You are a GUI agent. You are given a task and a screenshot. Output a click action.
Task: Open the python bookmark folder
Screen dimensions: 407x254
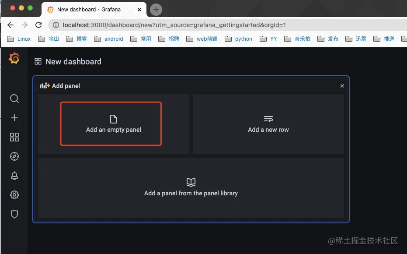click(238, 39)
